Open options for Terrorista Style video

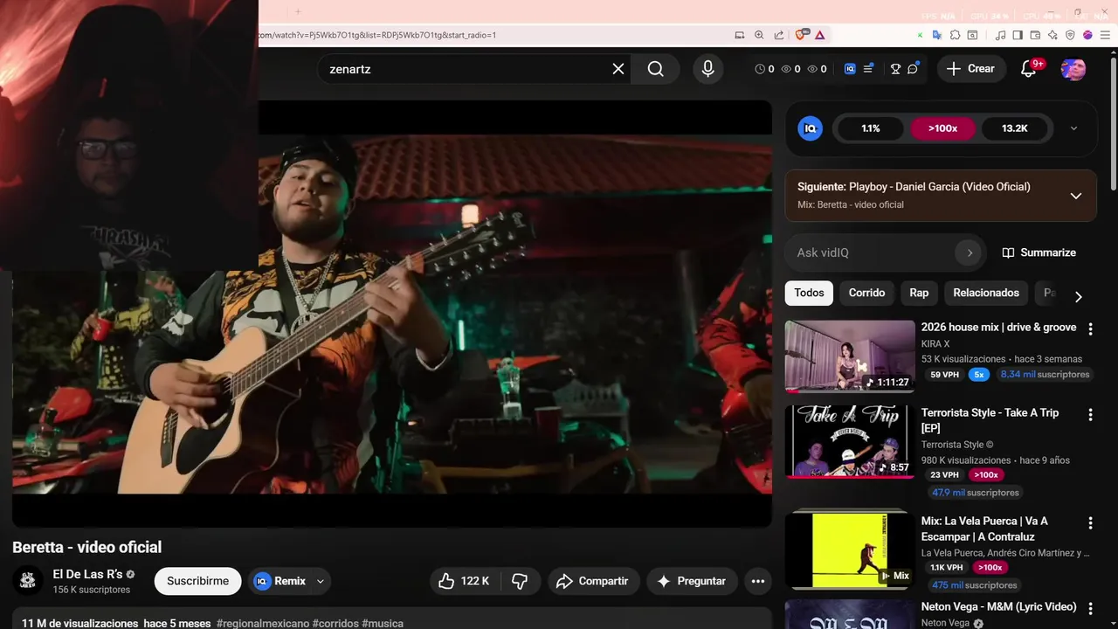point(1090,415)
